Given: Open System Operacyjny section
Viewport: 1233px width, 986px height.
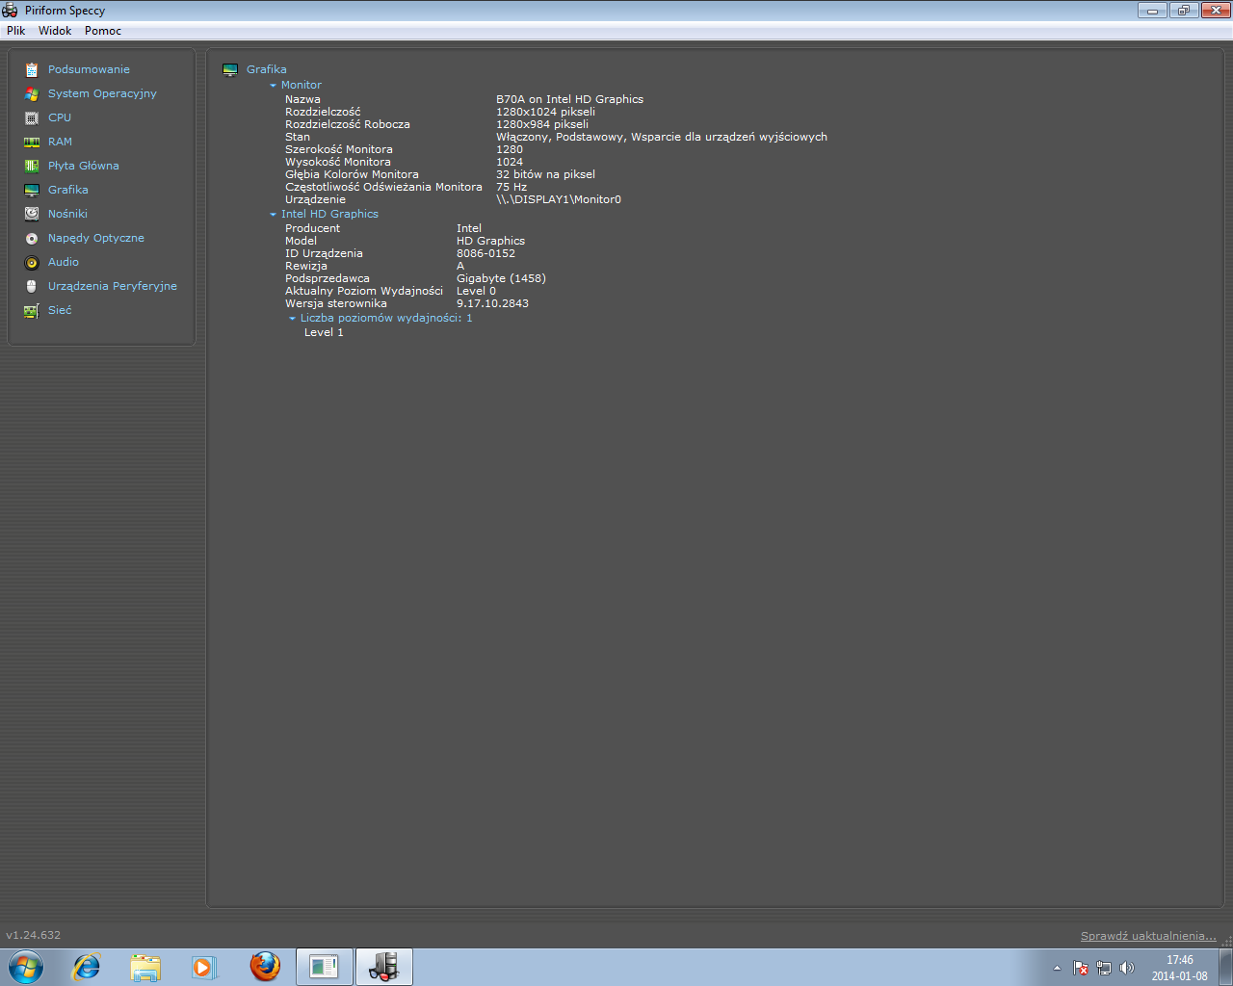Looking at the screenshot, I should click(x=102, y=93).
